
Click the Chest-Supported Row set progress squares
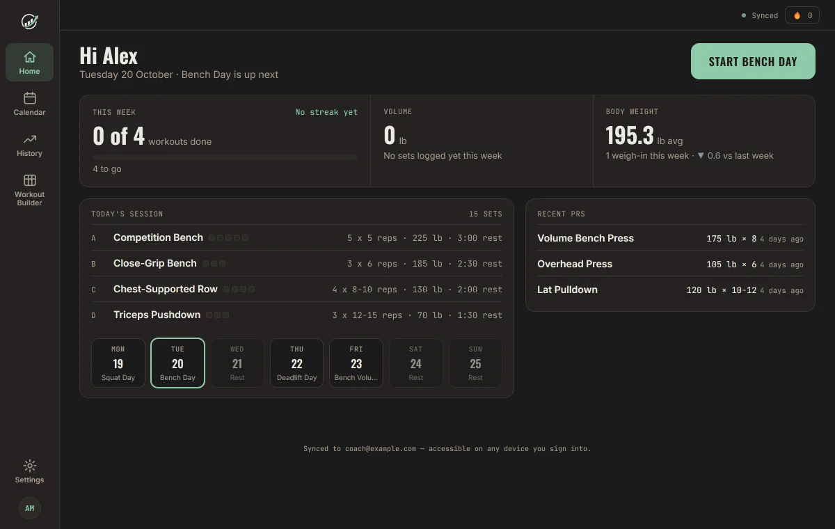coord(239,290)
